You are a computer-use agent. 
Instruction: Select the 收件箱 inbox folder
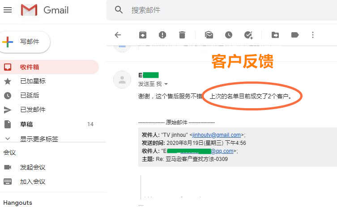coord(30,67)
